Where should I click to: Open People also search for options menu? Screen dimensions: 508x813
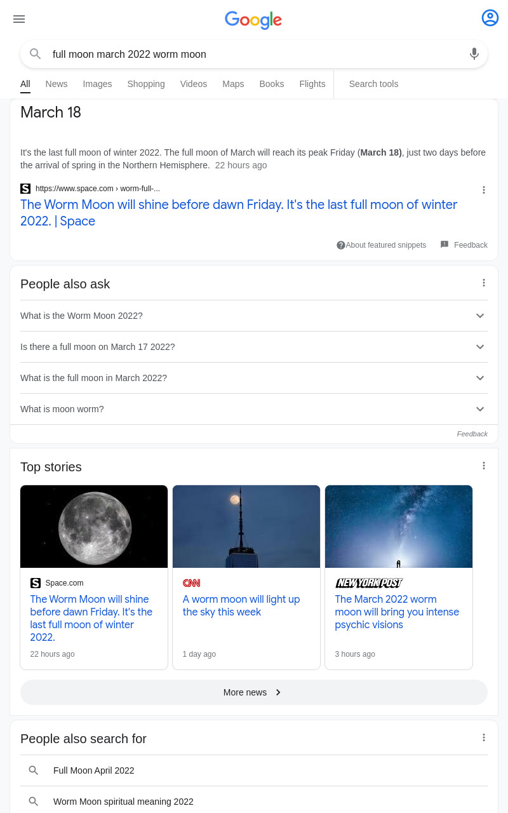pos(484,737)
